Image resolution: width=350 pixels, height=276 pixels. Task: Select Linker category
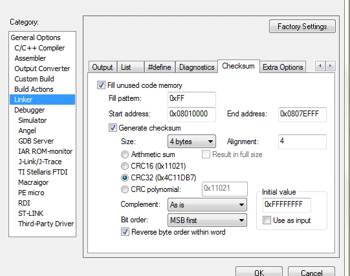(43, 100)
